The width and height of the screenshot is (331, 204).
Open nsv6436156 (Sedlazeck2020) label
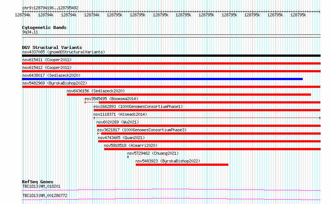[96, 91]
